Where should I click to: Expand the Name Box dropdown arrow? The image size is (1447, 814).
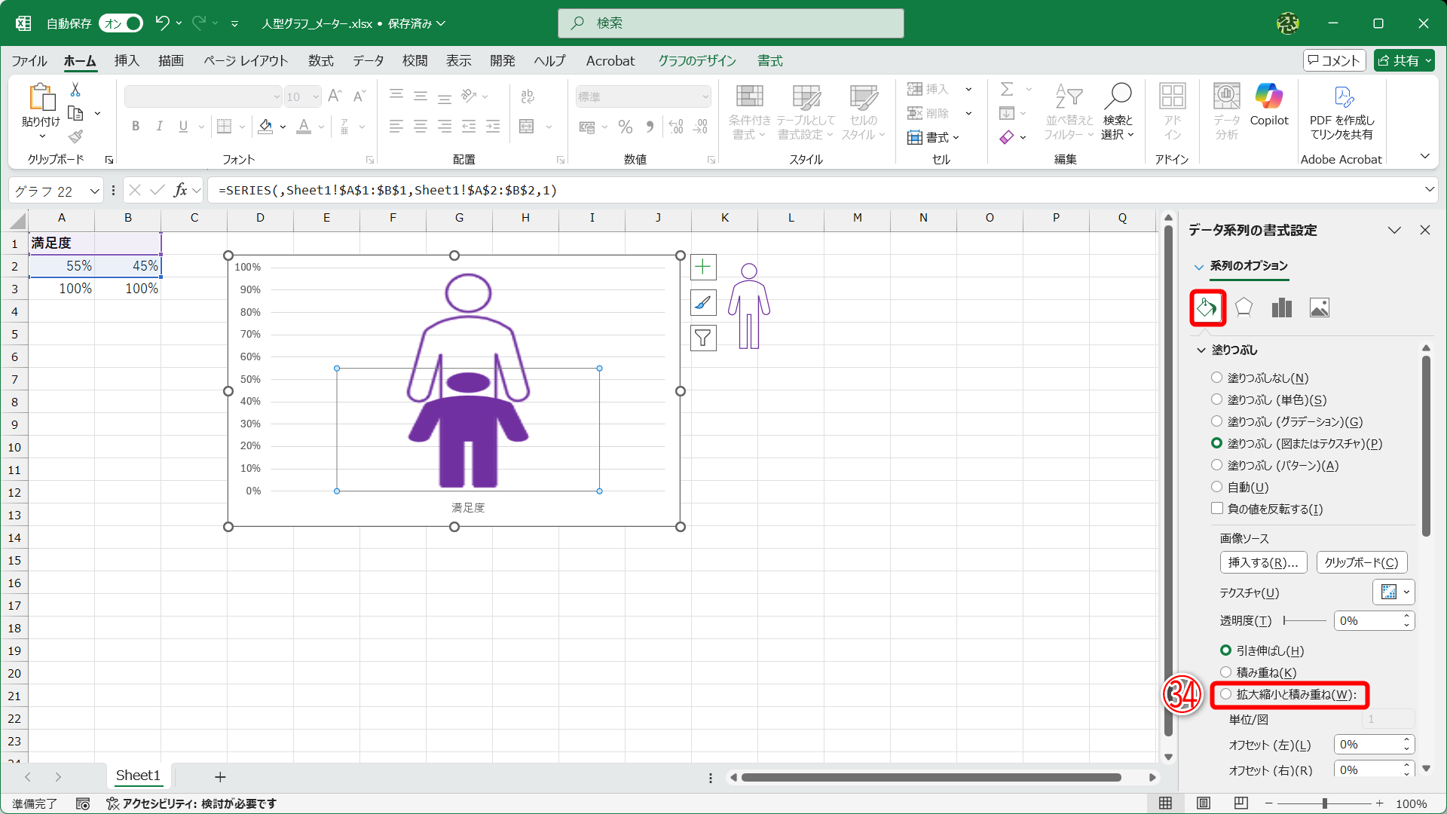[x=94, y=191]
